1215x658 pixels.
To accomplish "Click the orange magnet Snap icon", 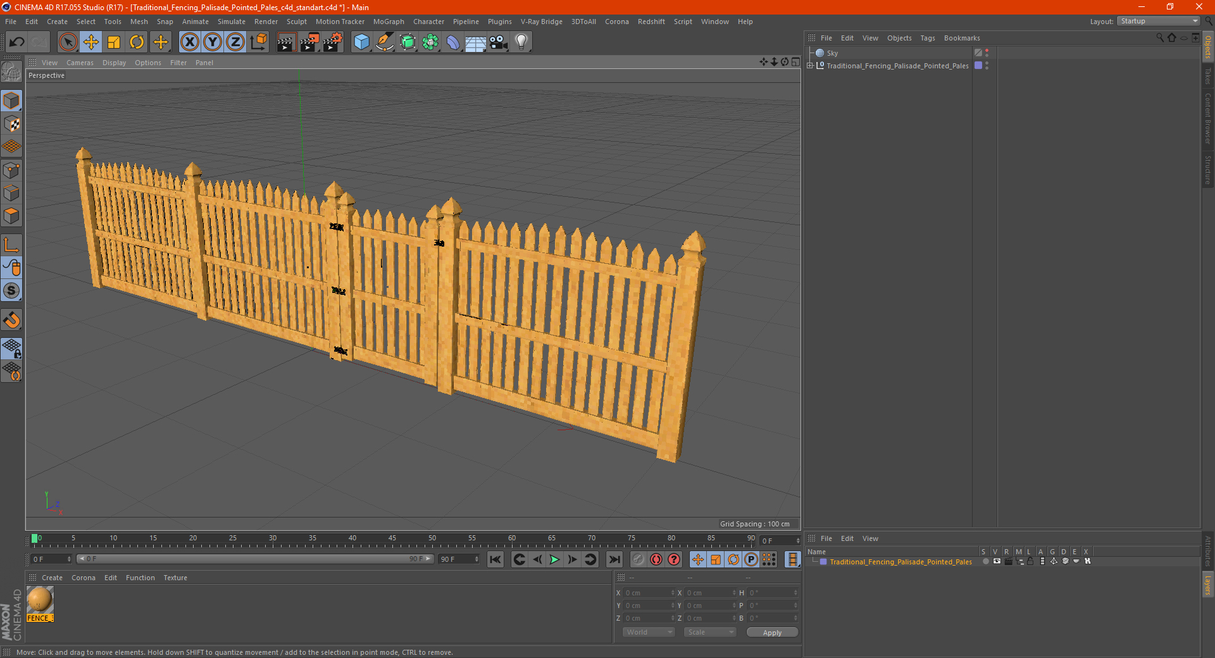I will point(11,320).
